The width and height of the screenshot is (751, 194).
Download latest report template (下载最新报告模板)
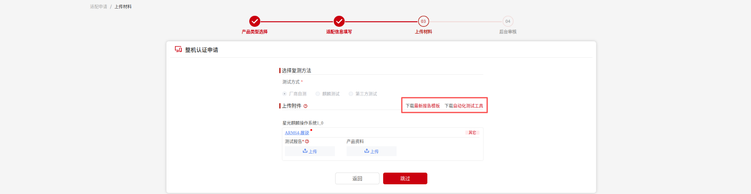coord(423,106)
